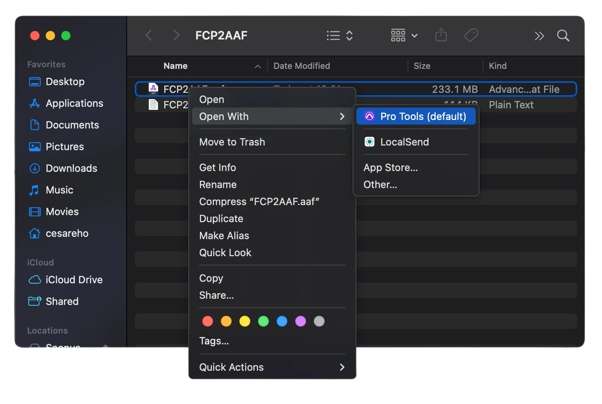This screenshot has width=602, height=404.
Task: Sort by the Kind column header
Action: pyautogui.click(x=497, y=66)
